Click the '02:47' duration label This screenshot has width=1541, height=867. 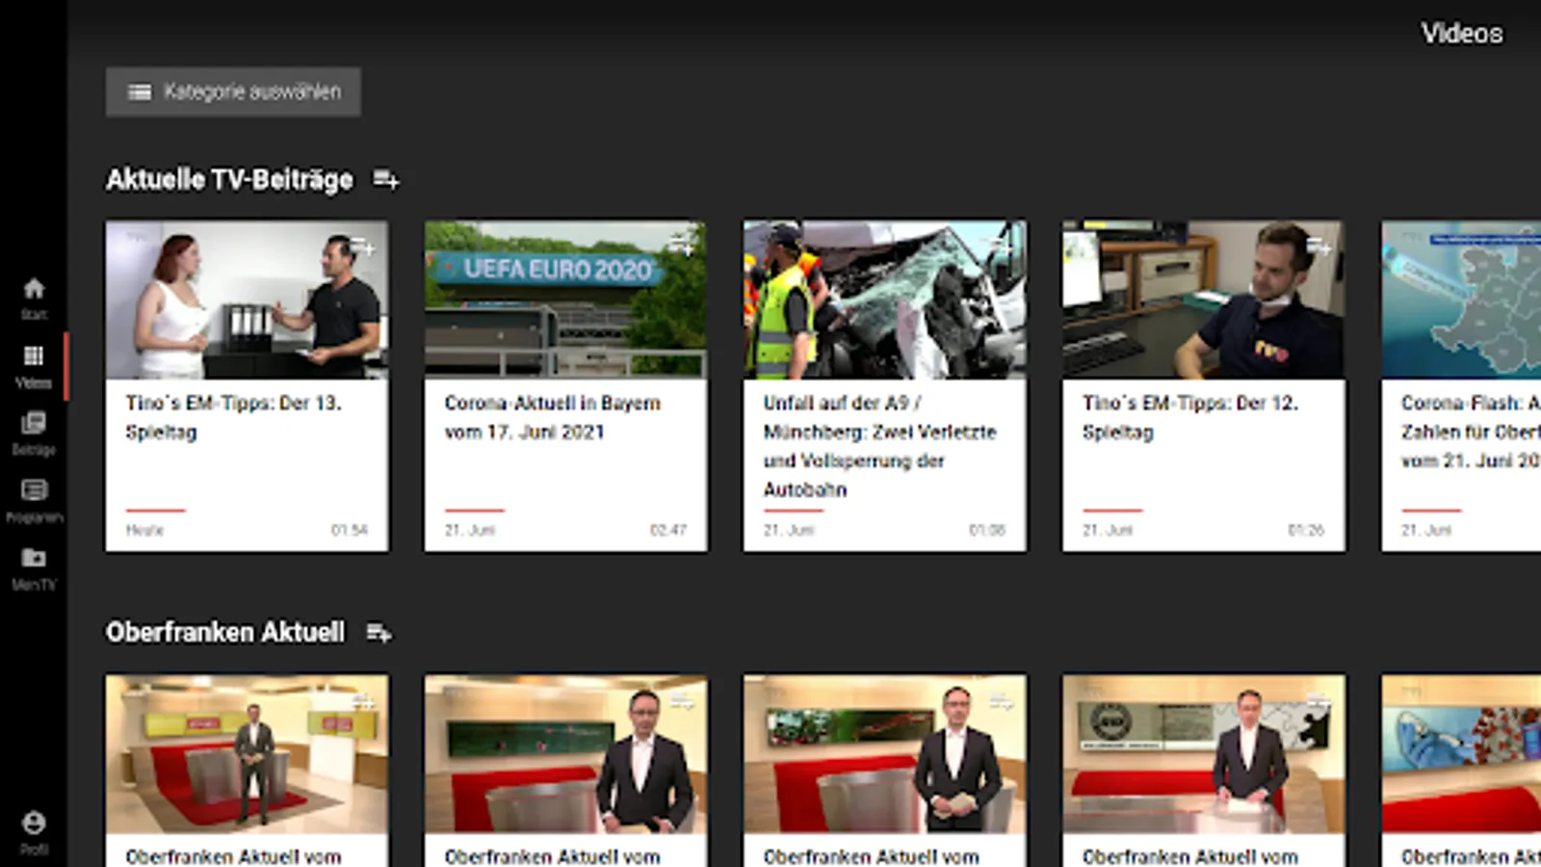click(668, 530)
